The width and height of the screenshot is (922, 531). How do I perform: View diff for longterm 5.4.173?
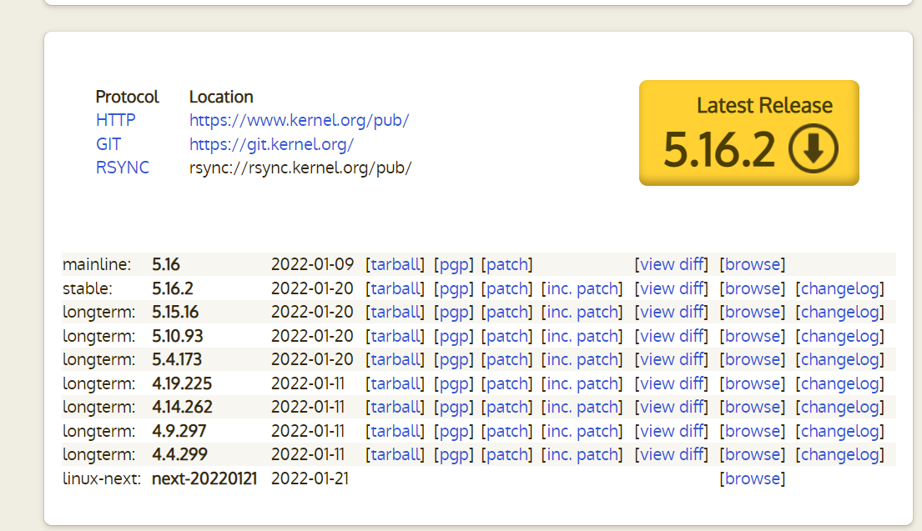tap(672, 359)
